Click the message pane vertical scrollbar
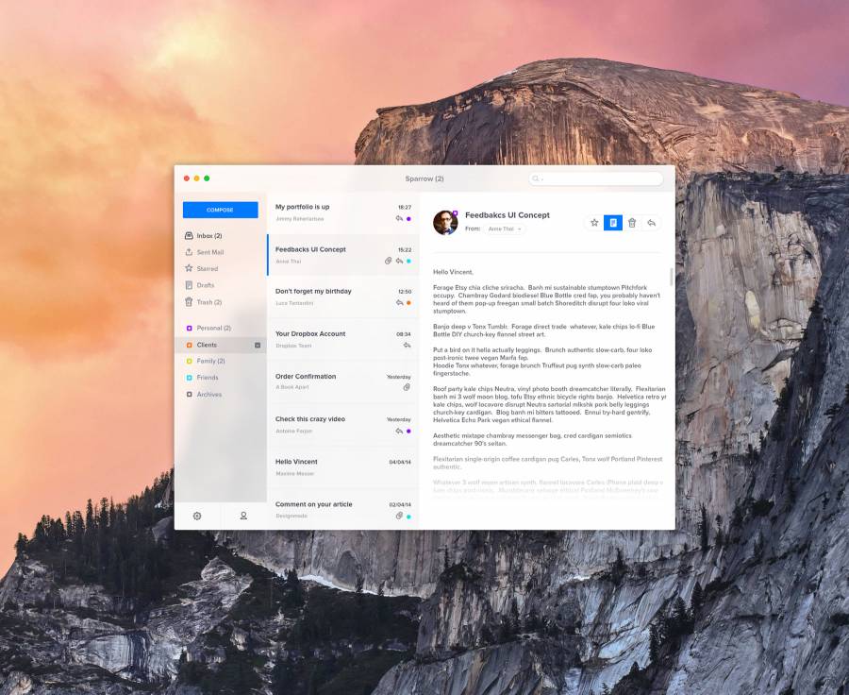This screenshot has height=695, width=849. 672,277
